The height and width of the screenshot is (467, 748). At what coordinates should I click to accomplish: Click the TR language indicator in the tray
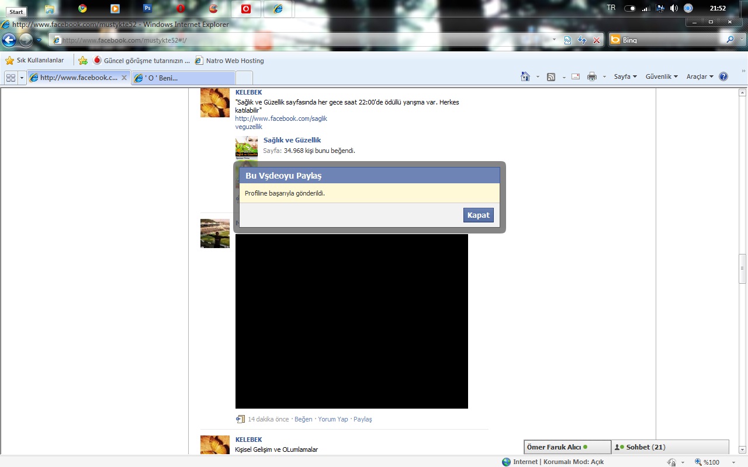(611, 8)
